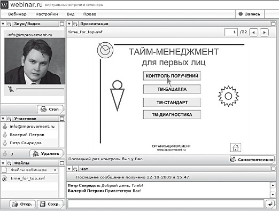Collapse the Участники panel triangle
The height and width of the screenshot is (211, 279).
point(3,119)
